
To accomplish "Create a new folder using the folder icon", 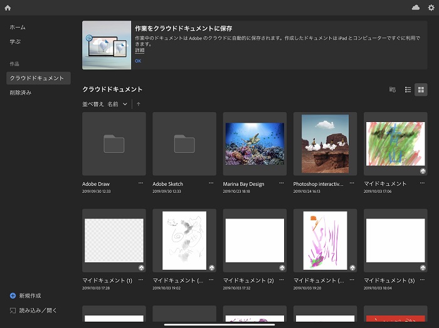I will (392, 90).
